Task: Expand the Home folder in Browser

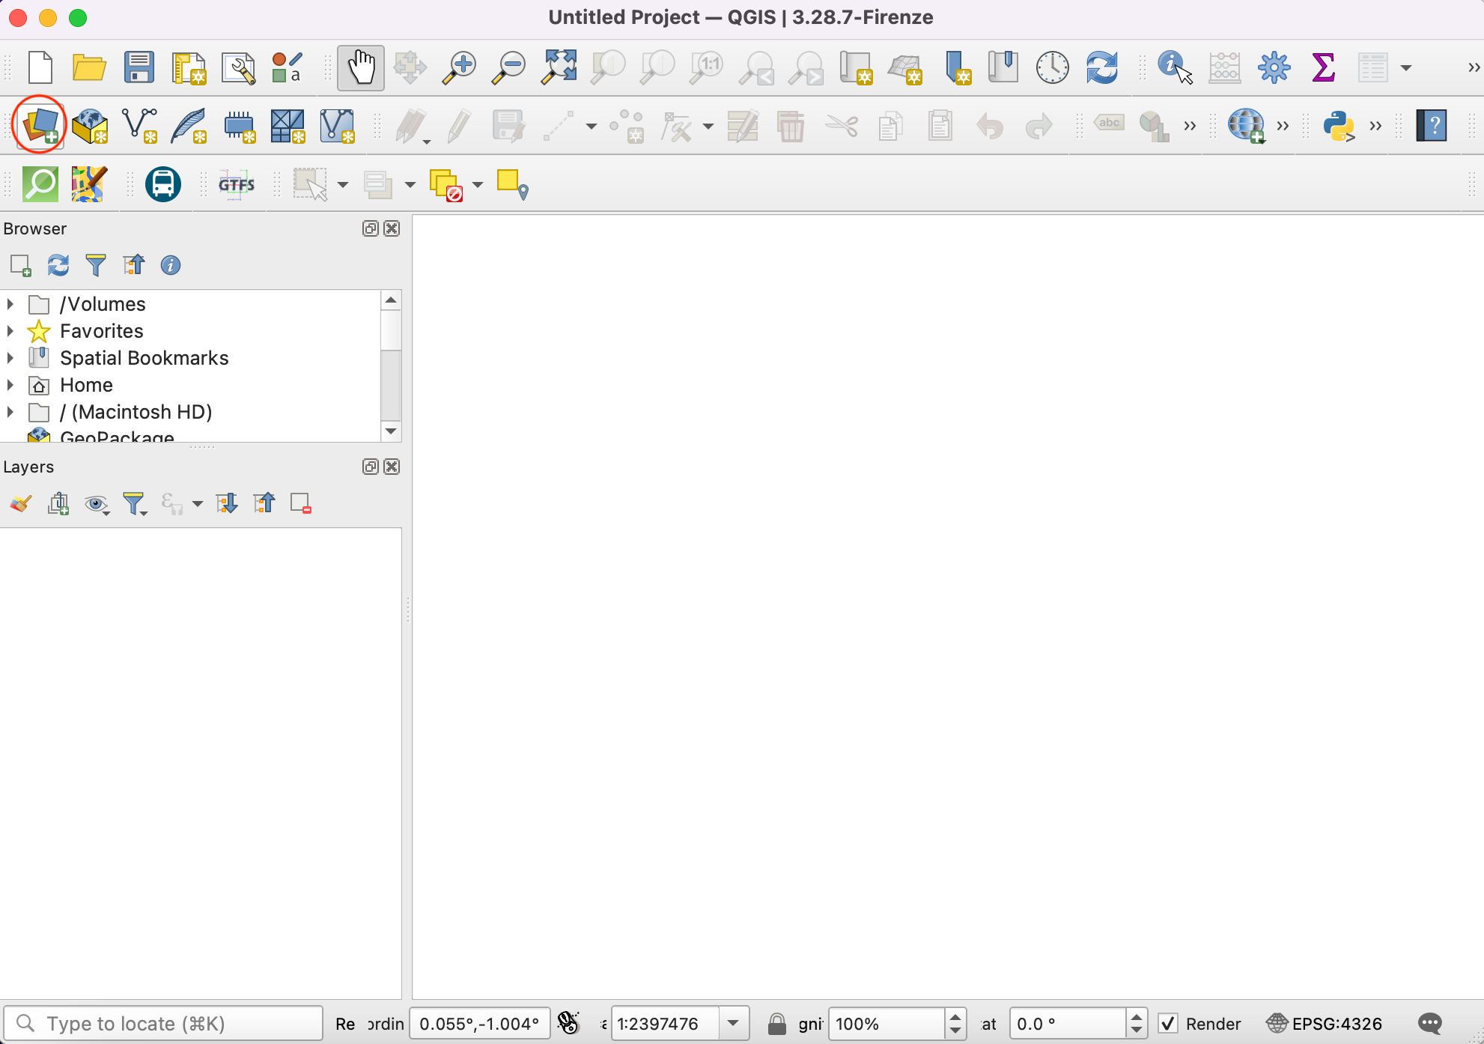Action: point(10,385)
